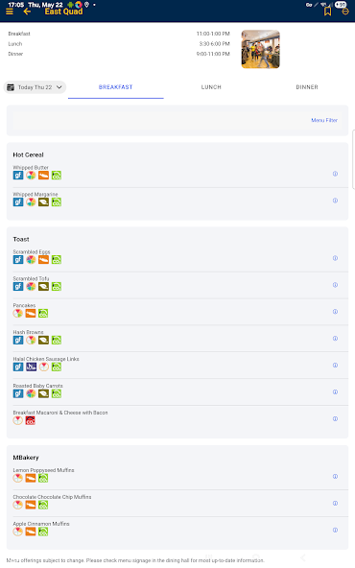Viewport: 355px width, 568px height.
Task: Expand the Today Thu 22 date dropdown
Action: point(35,87)
